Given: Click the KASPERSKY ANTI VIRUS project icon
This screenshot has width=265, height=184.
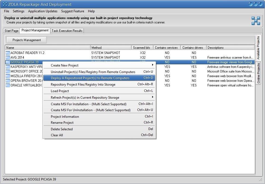Looking at the screenshot, I should click(x=8, y=67).
